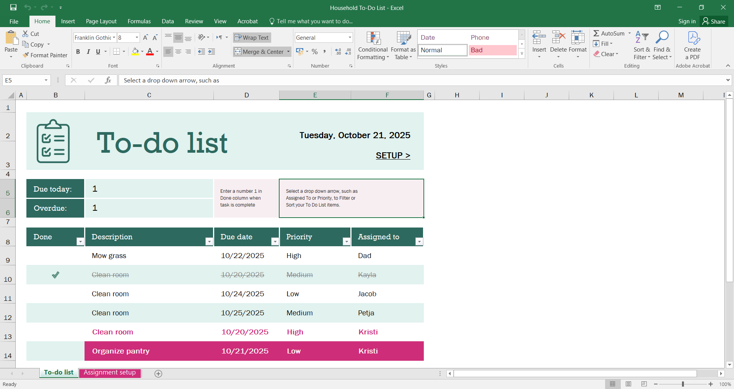The image size is (734, 389).
Task: Click the Format Painter brush icon
Action: (26, 55)
